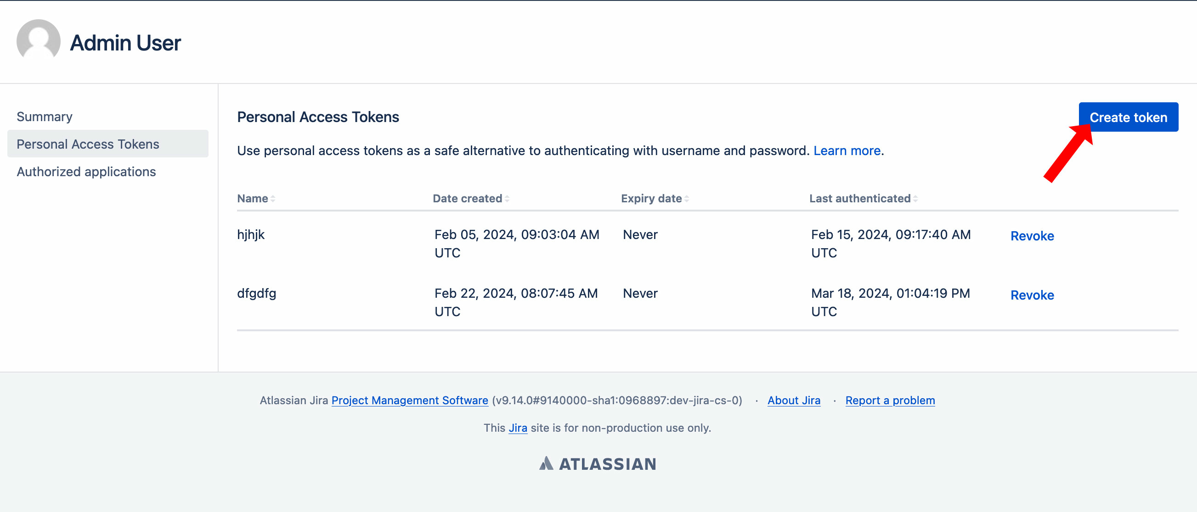The width and height of the screenshot is (1197, 512).
Task: Click the token name hjhjk
Action: [251, 234]
